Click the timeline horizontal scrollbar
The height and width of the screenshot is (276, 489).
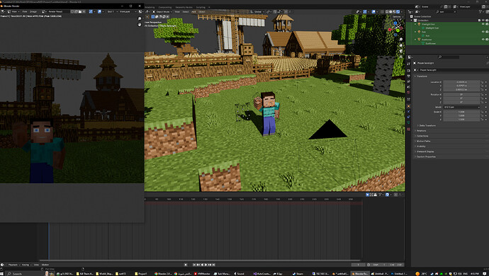coord(200,260)
